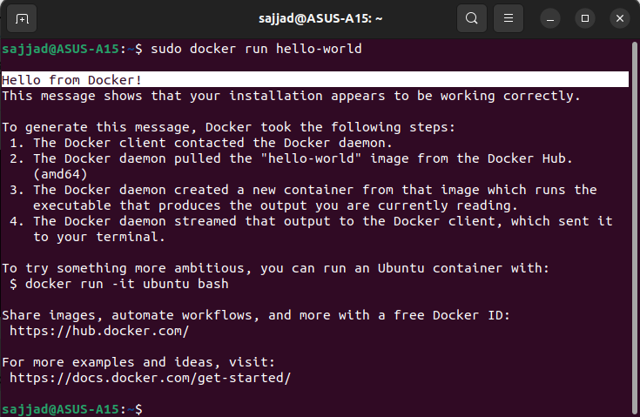640x417 pixels.
Task: Open the https://hub.docker.com/ link
Action: pyautogui.click(x=99, y=331)
